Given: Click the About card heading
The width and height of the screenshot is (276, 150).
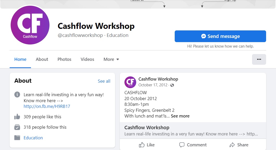Looking at the screenshot, I should (x=23, y=81).
